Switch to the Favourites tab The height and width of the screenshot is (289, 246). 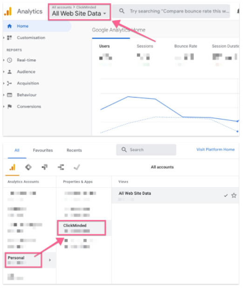point(43,150)
